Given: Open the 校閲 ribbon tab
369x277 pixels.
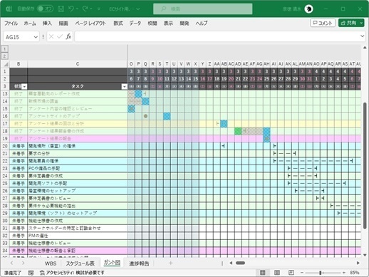Looking at the screenshot, I should 152,23.
